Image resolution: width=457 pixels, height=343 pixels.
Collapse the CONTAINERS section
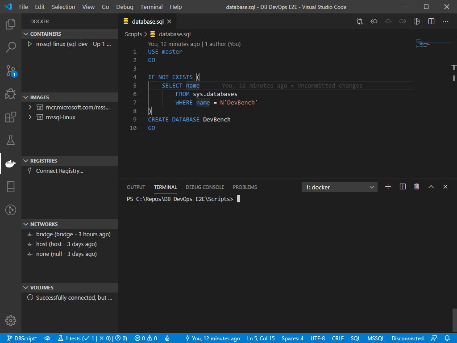[x=70, y=34]
